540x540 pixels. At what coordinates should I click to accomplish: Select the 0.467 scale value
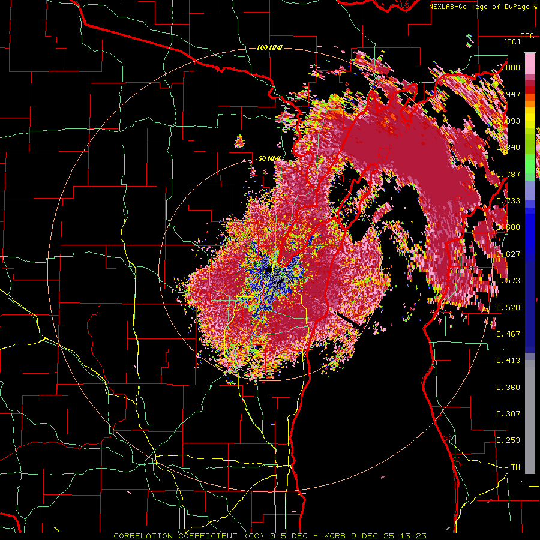(508, 334)
